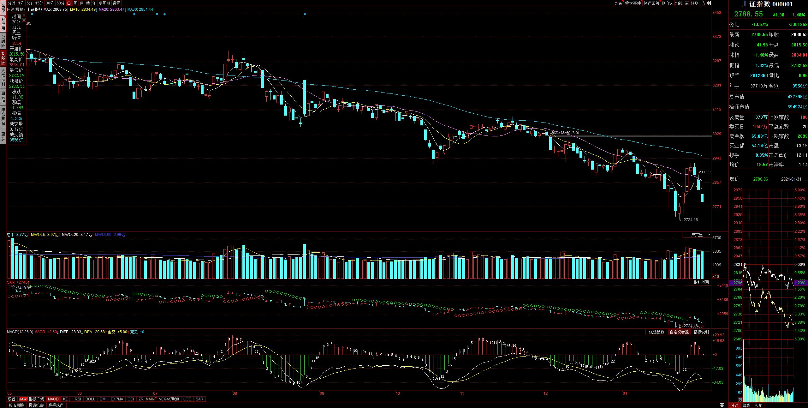Click 指标说明 in MACD panel
This screenshot has height=408, width=808.
pos(701,332)
